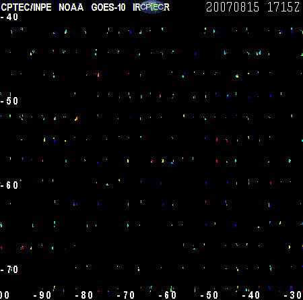Click the IR channel label beside logo
The image size is (303, 300).
click(137, 7)
